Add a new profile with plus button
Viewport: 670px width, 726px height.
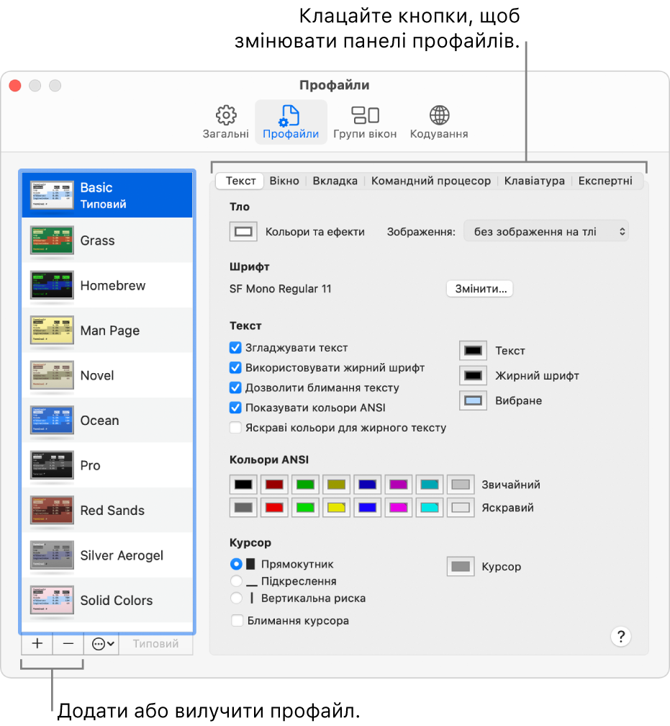tap(37, 644)
